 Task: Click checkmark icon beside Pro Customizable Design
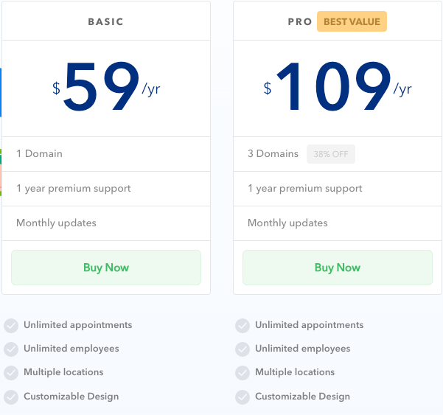coord(243,397)
